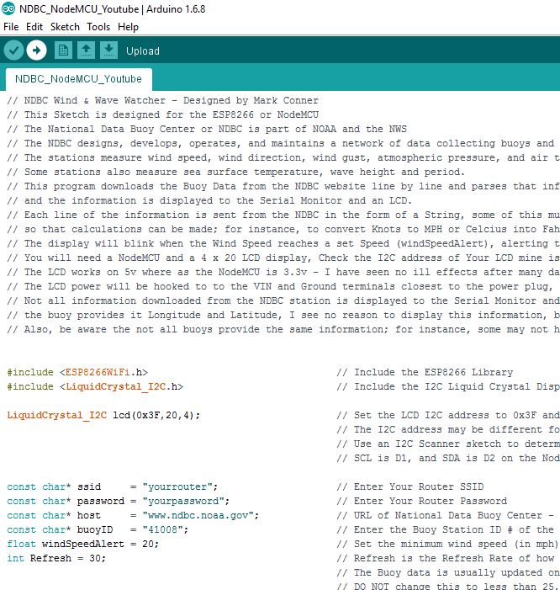Click the comment about National Data Buoy Center
The height and width of the screenshot is (590, 560).
click(207, 130)
